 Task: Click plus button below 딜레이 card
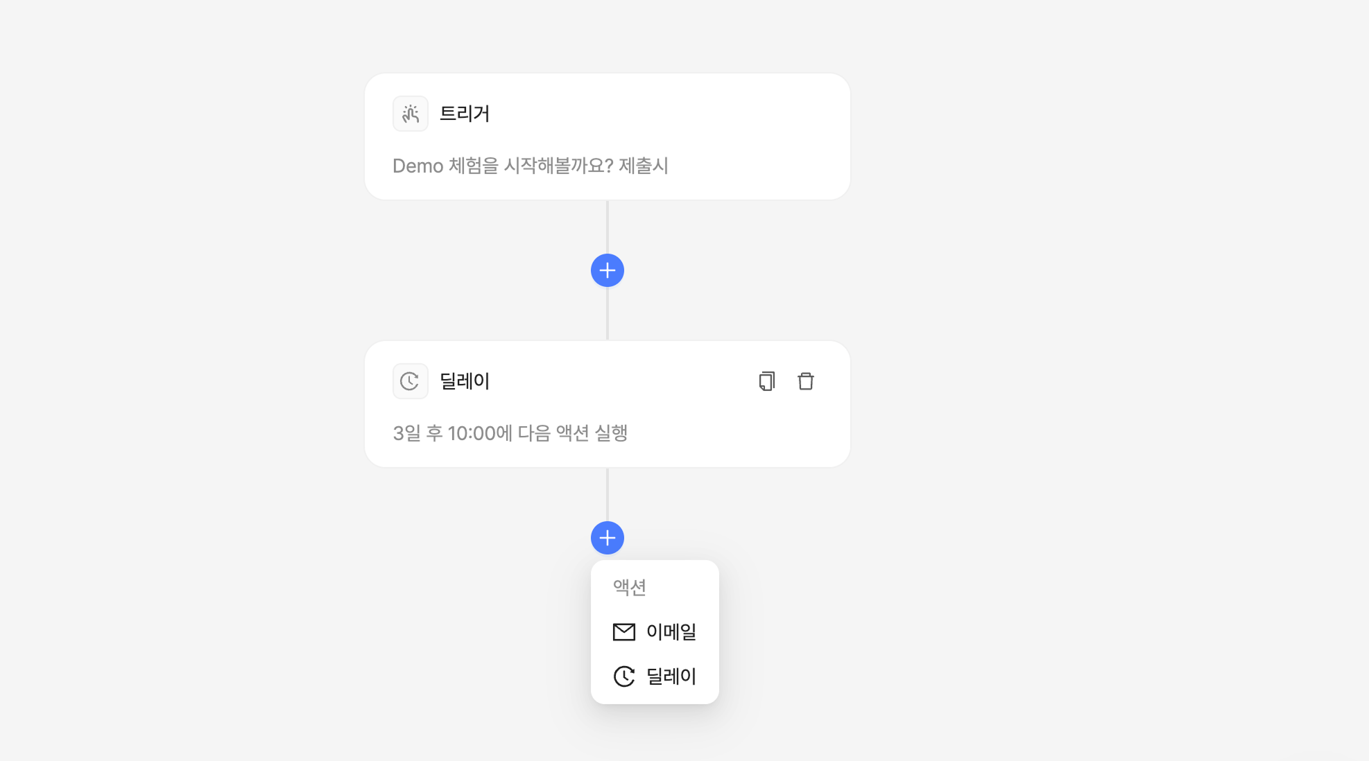click(608, 538)
